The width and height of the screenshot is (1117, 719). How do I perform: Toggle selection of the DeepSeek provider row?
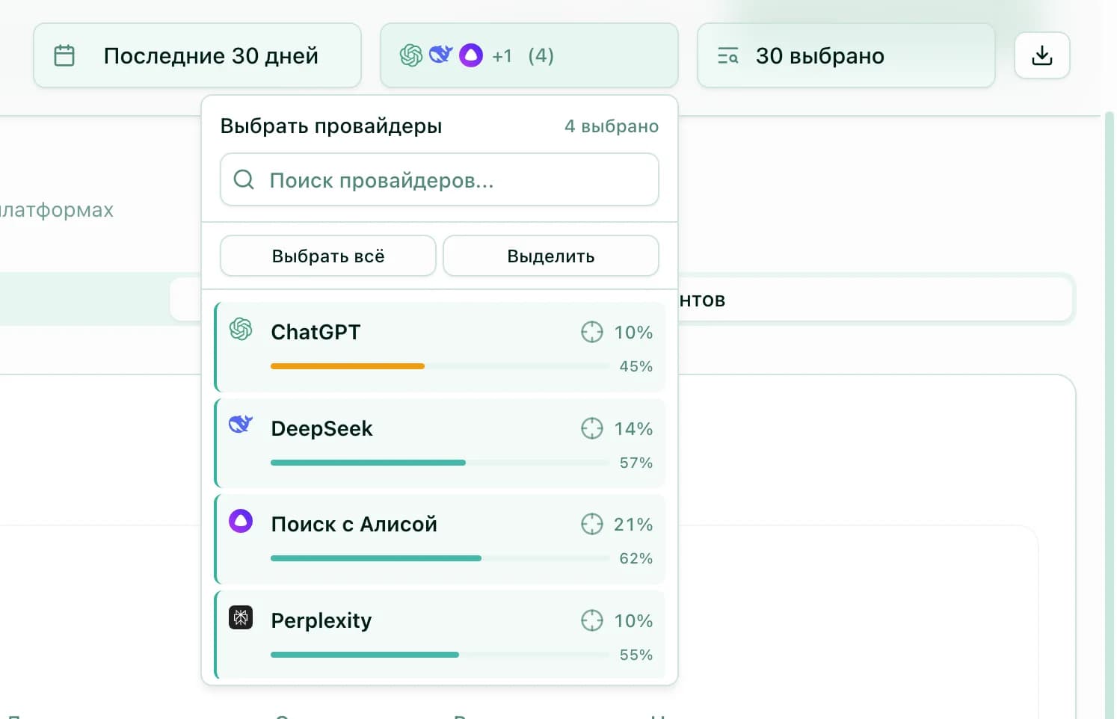point(440,442)
